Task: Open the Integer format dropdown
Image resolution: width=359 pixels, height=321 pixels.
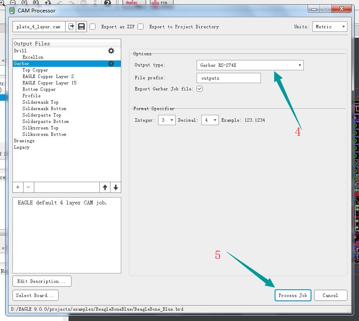Action: click(166, 120)
